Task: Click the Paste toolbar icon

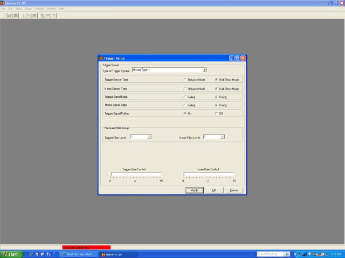Action: pos(35,15)
